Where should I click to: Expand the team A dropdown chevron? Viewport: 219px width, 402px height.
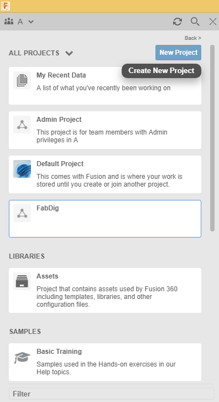pyautogui.click(x=31, y=22)
